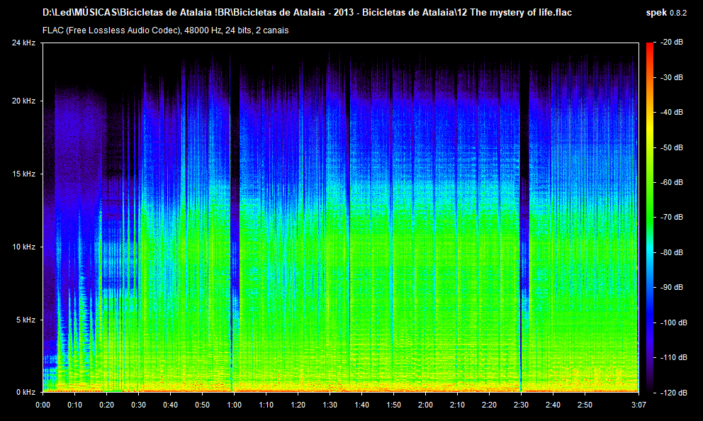Click the 2:00 time axis label
Screen dimensions: 703x421
coord(425,405)
